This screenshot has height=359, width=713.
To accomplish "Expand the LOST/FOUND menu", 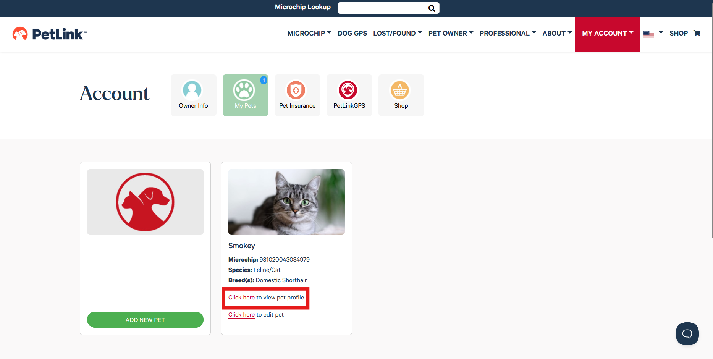I will (x=398, y=33).
